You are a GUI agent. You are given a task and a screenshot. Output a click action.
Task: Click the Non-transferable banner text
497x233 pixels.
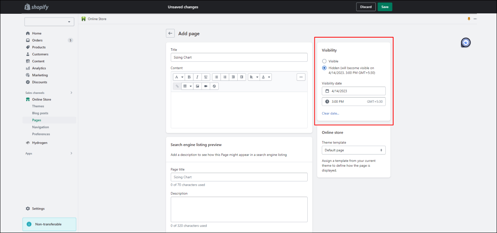[48, 224]
